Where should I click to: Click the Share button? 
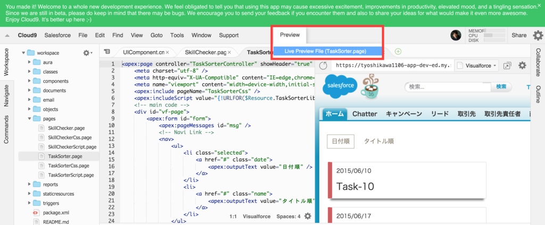[x=519, y=36]
